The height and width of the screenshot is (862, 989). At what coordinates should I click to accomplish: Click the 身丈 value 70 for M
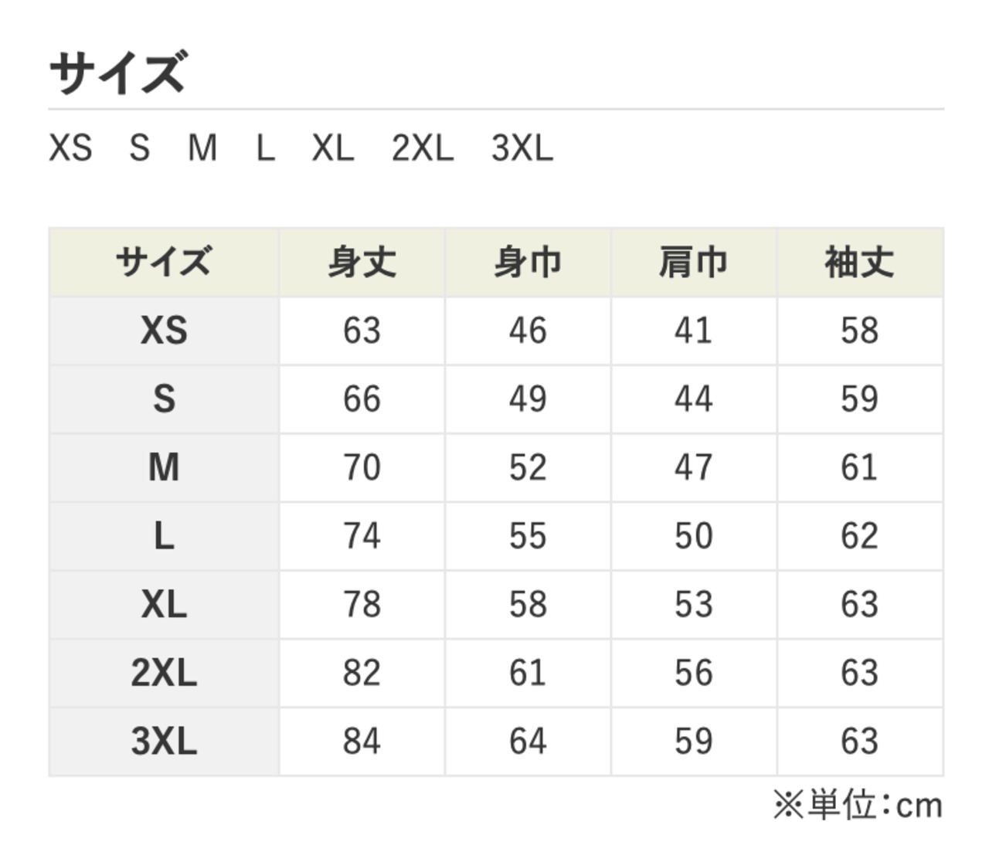(x=362, y=467)
